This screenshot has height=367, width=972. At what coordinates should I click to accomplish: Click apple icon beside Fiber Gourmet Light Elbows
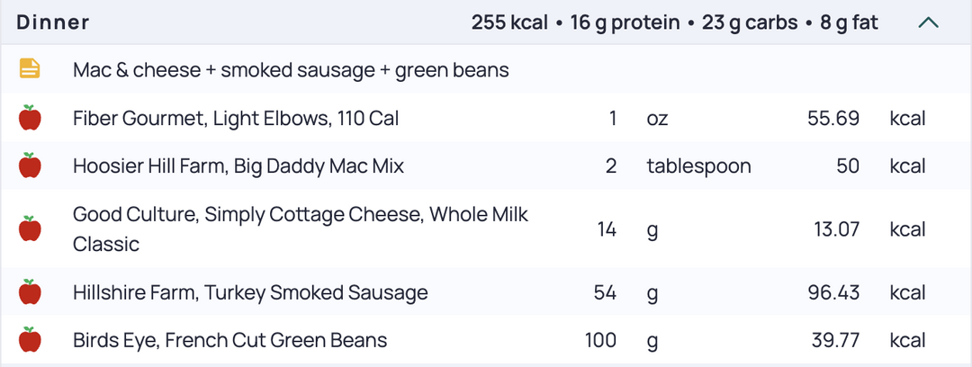click(30, 117)
